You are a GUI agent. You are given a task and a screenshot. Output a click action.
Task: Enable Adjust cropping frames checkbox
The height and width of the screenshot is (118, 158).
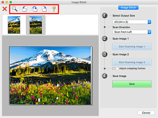[117, 69]
